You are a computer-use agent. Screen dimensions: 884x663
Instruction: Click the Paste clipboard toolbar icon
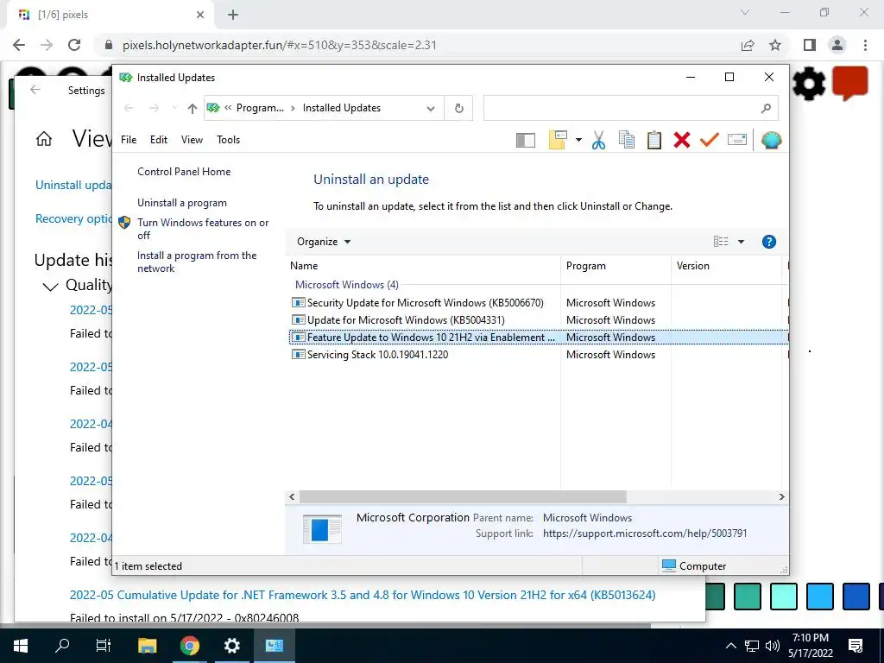[x=654, y=140]
